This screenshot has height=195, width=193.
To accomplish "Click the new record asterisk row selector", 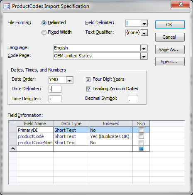I will coord(13,148).
